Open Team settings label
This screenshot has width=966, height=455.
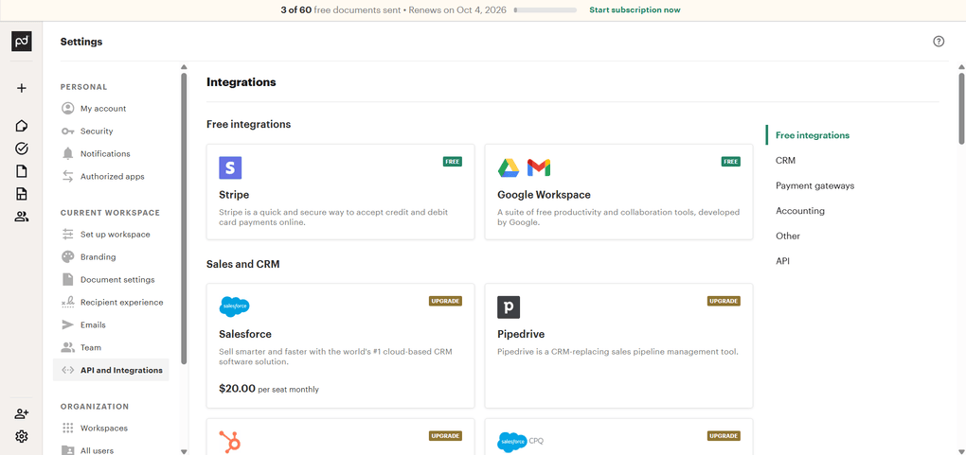[x=91, y=348]
